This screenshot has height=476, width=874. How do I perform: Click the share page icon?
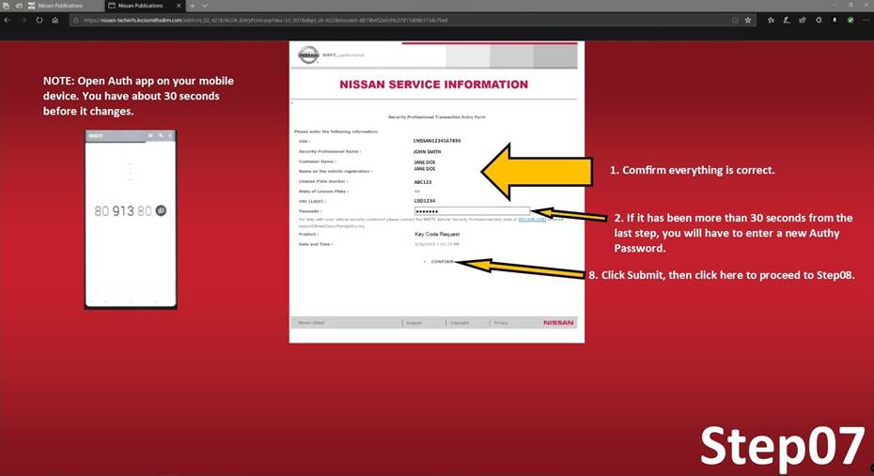(802, 20)
